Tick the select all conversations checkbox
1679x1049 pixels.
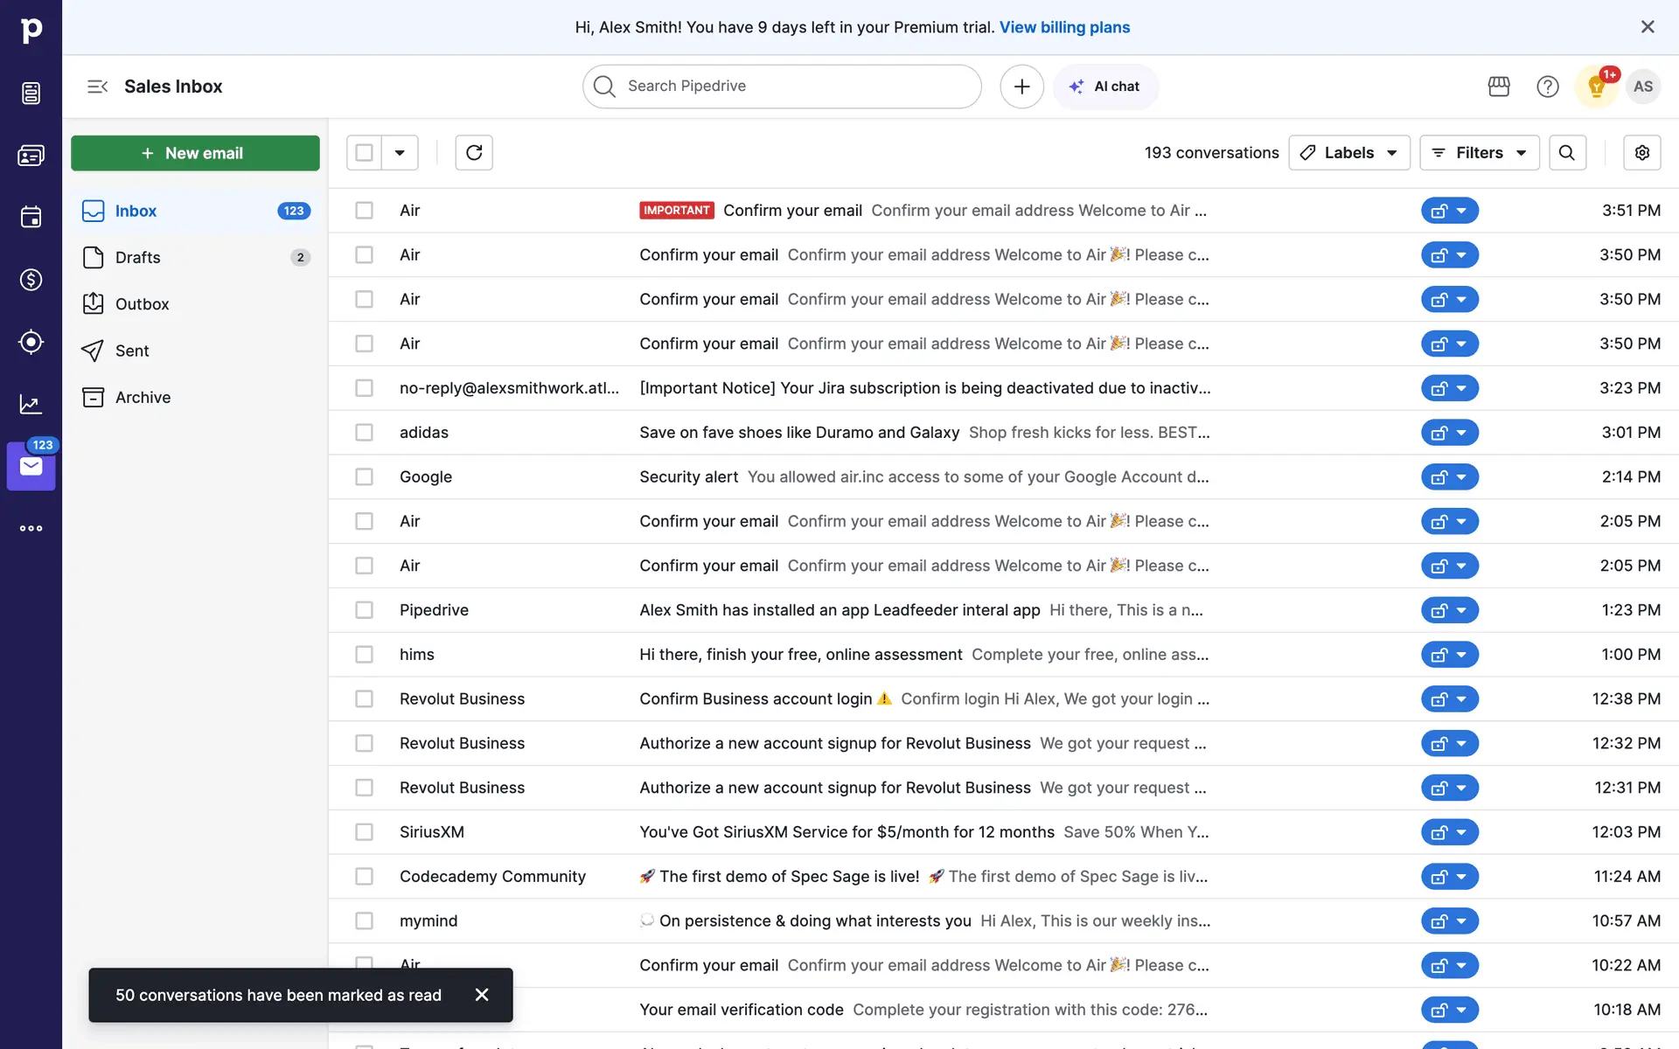click(x=364, y=153)
